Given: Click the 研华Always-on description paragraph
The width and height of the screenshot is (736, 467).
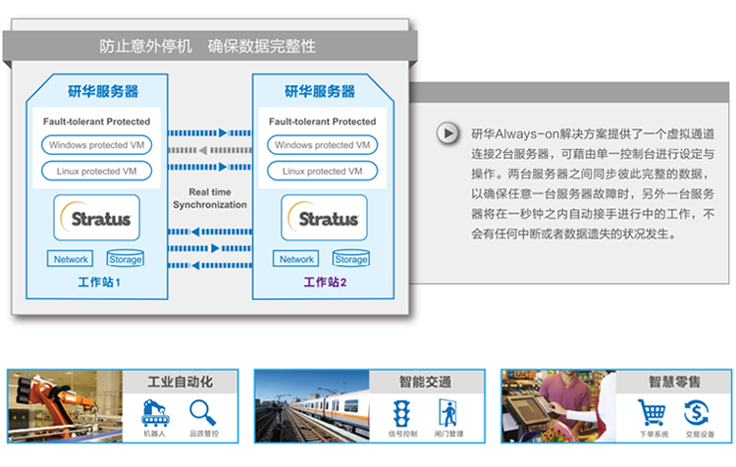Looking at the screenshot, I should 593,183.
